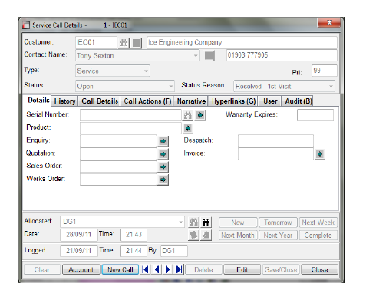This screenshot has width=366, height=300.
Task: Click the Clear button
Action: [42, 269]
